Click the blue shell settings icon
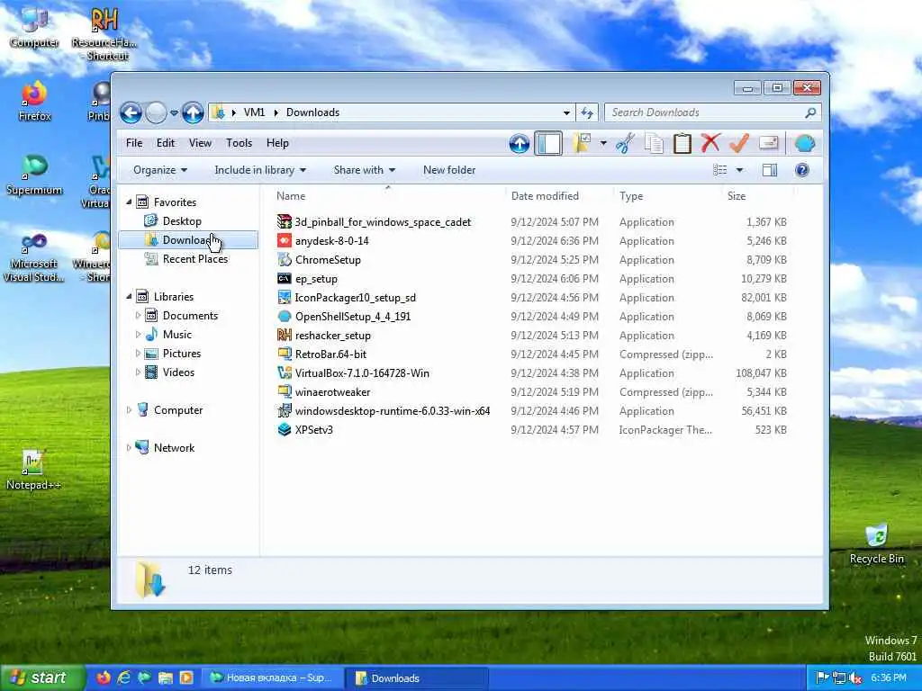The width and height of the screenshot is (922, 691). click(804, 143)
